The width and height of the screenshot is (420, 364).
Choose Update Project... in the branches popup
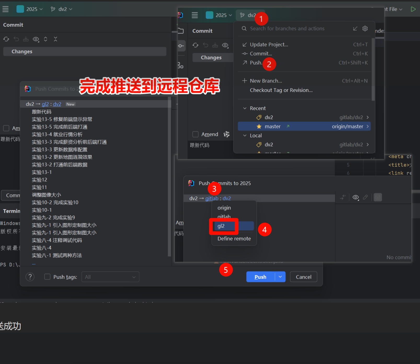304,45
